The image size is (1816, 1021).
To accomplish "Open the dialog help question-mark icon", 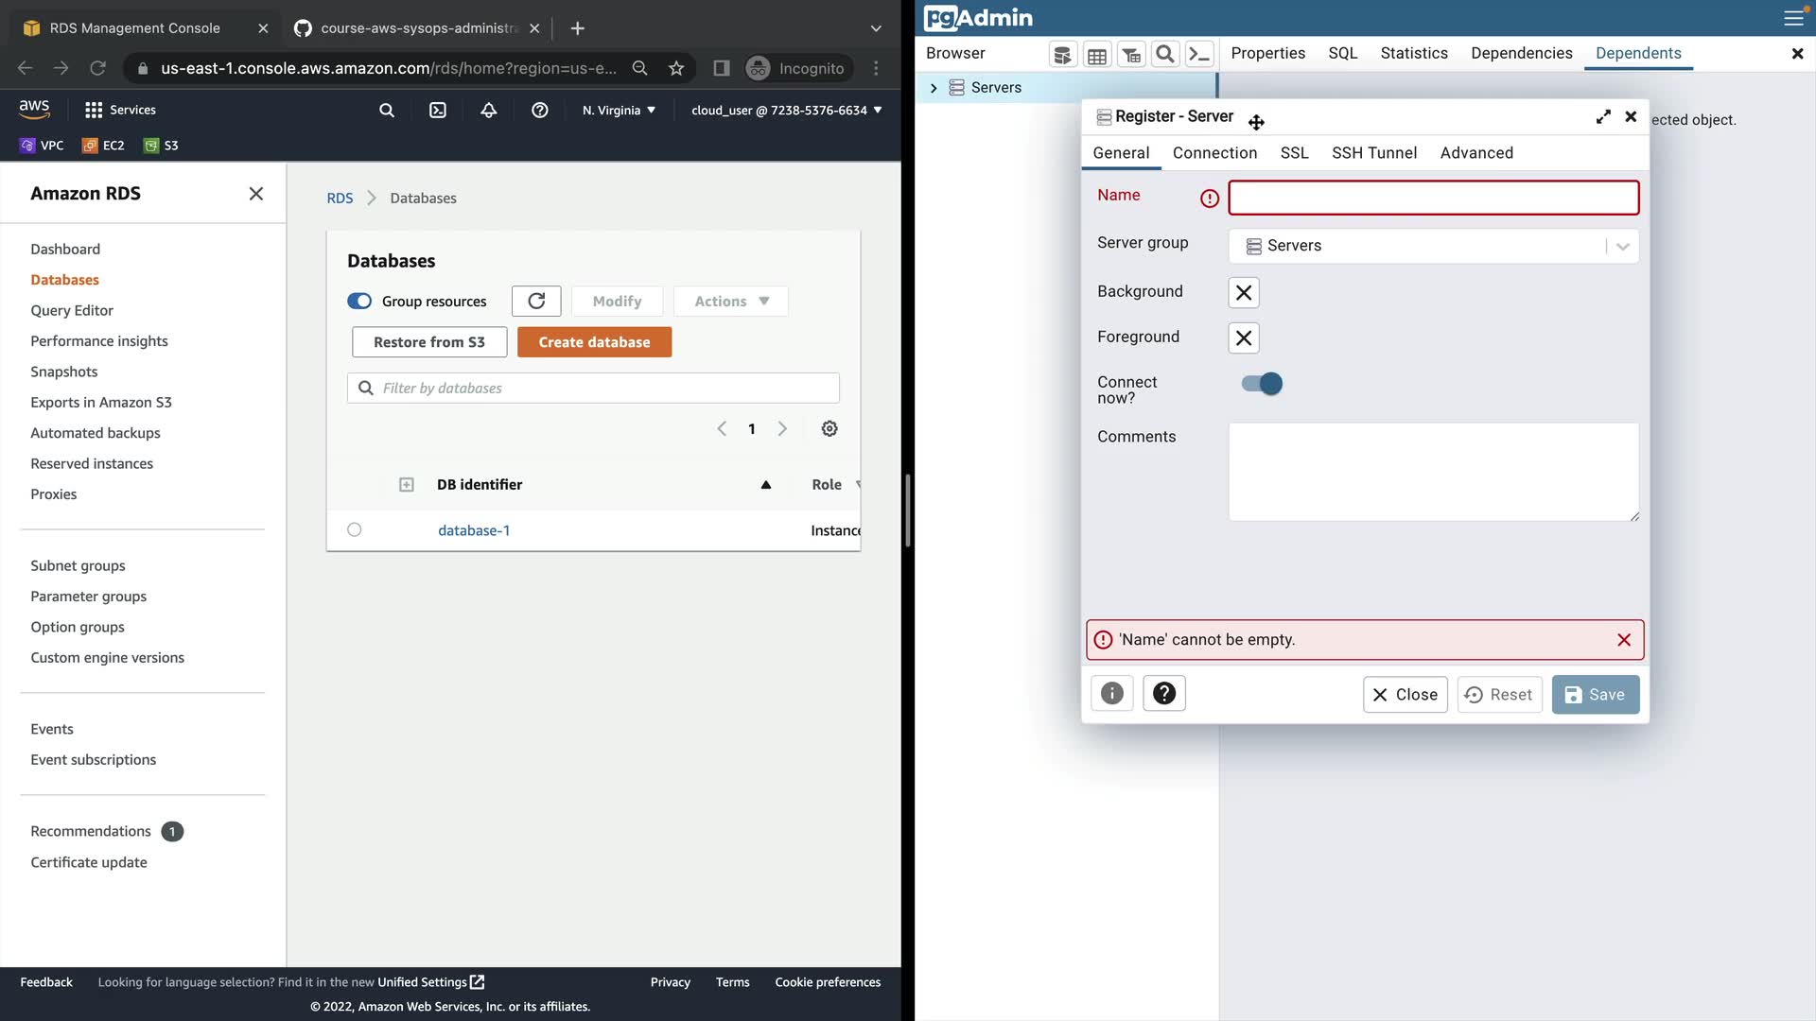I will tap(1164, 694).
